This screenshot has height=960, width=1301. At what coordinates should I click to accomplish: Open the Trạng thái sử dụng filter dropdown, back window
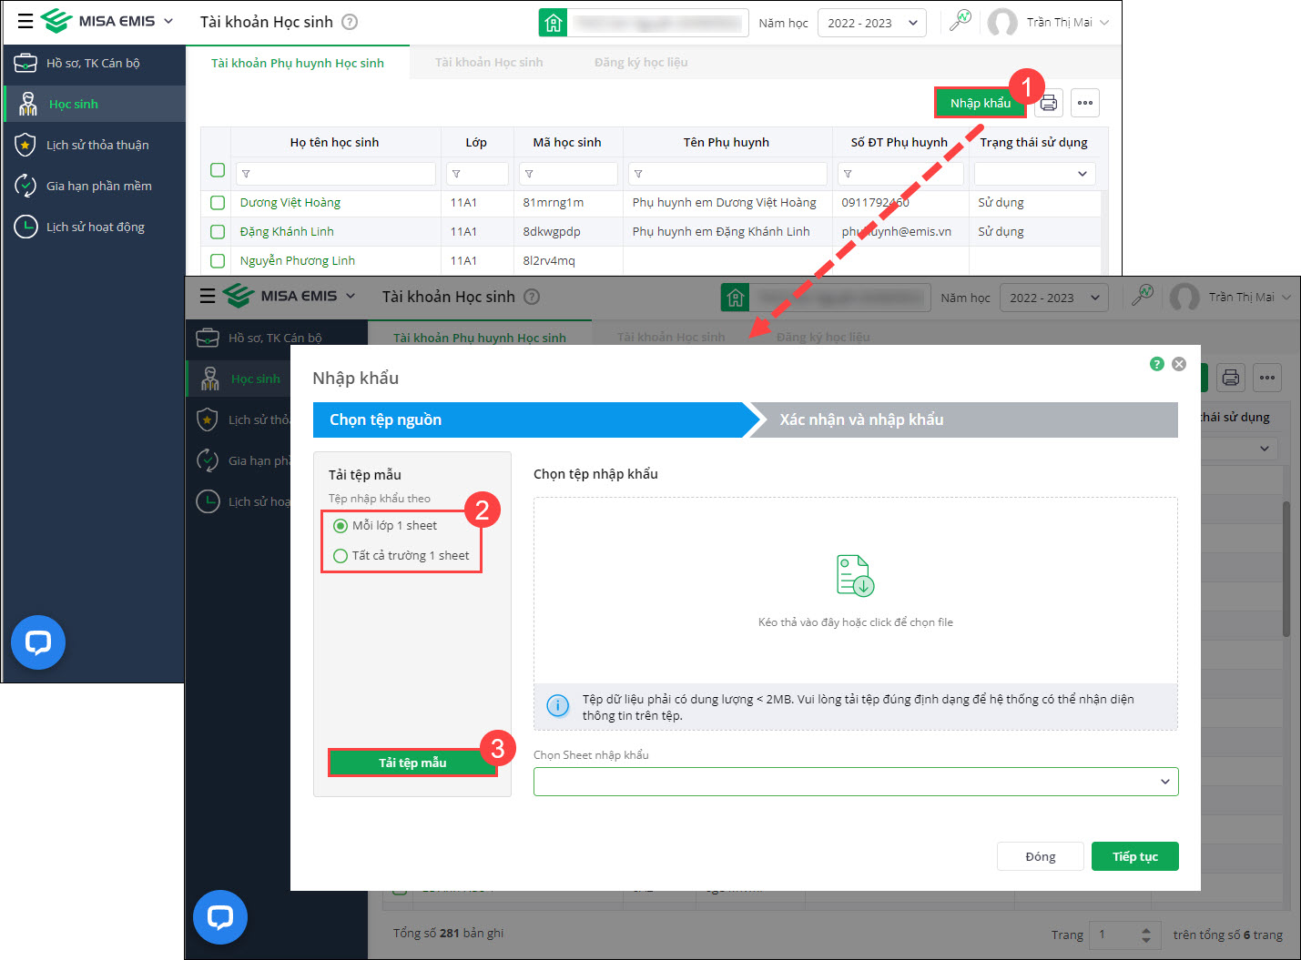(1034, 174)
